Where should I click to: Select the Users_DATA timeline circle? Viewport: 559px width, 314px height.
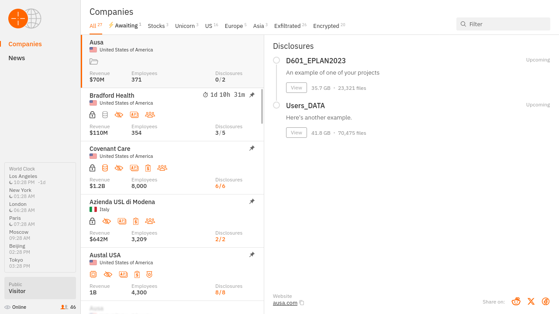tap(276, 105)
